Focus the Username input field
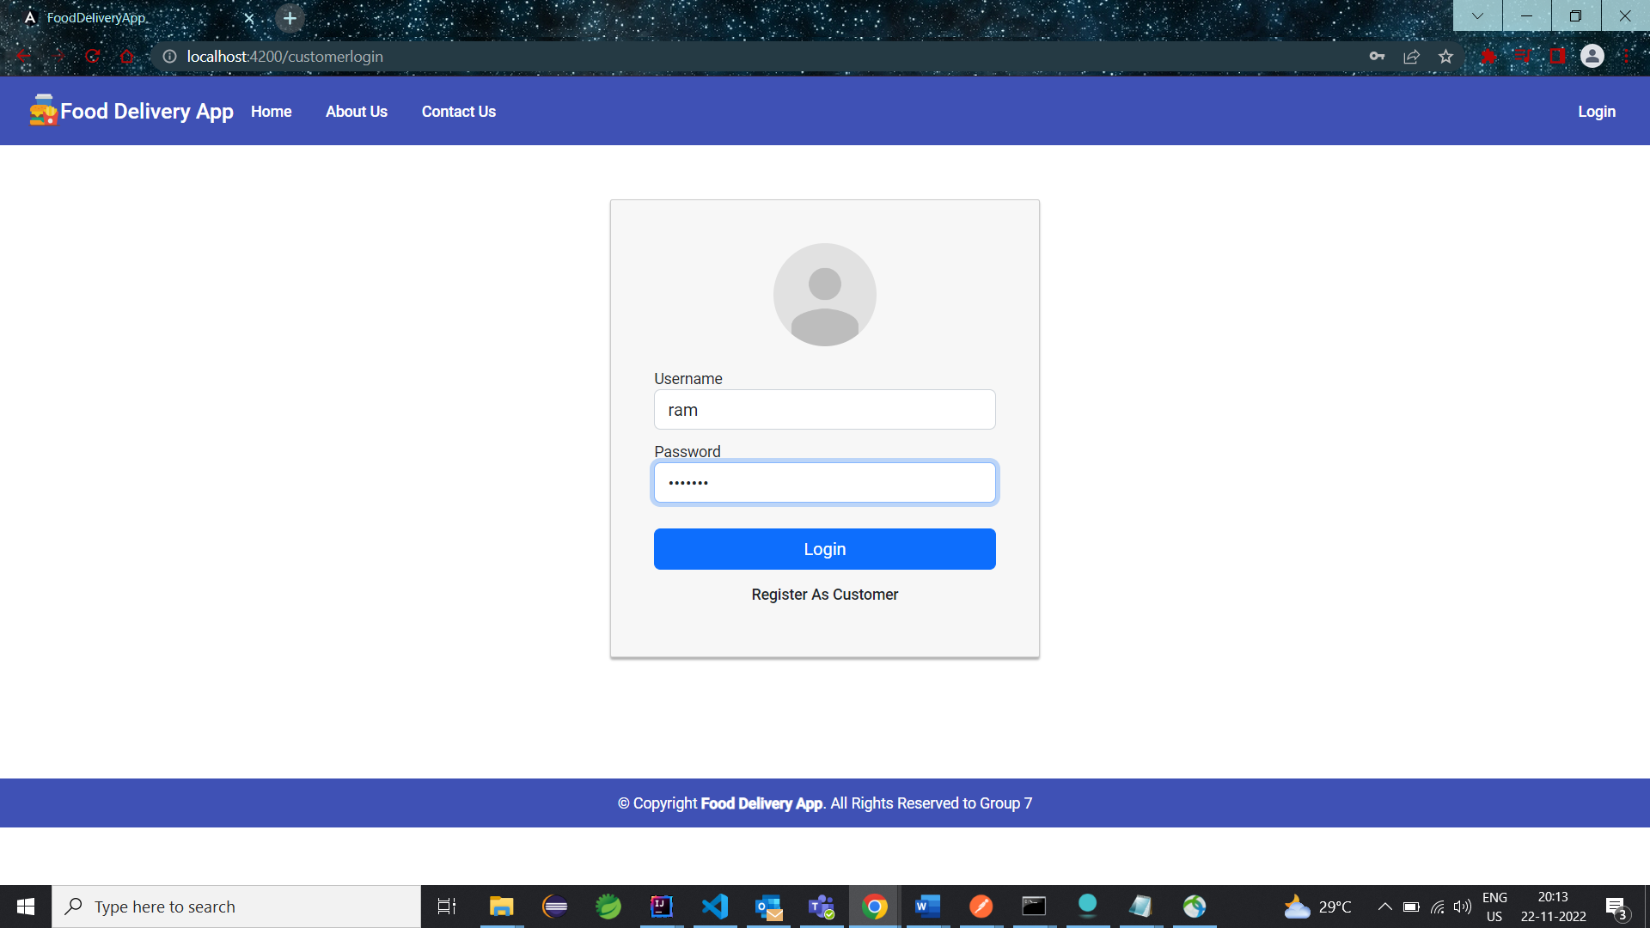Viewport: 1650px width, 928px height. 824,410
